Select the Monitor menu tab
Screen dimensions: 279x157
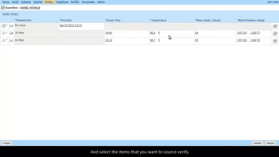[x=49, y=2]
